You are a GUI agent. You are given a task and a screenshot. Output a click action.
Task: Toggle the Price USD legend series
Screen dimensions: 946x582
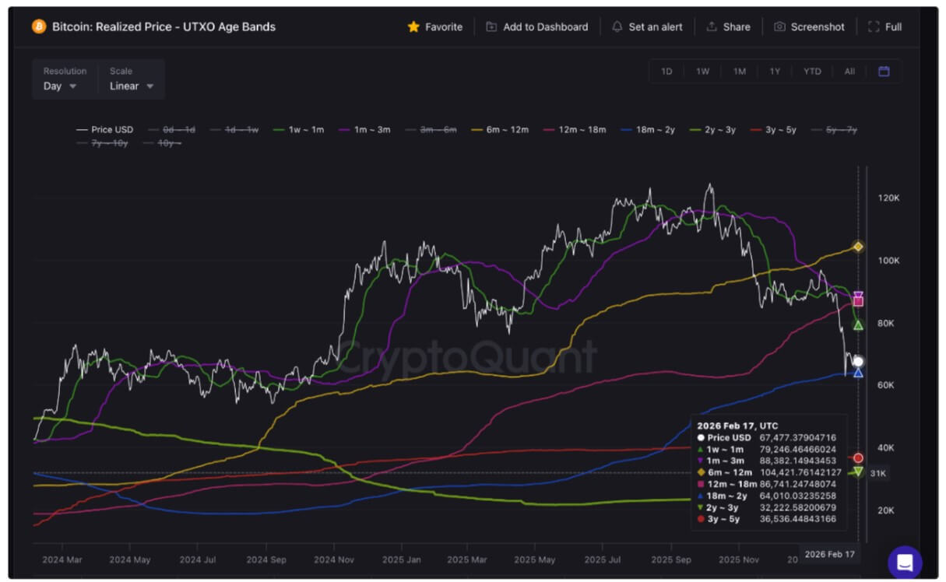click(x=104, y=130)
